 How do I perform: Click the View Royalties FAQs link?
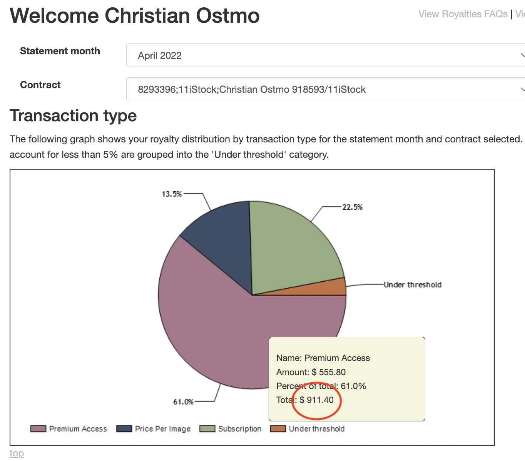[463, 14]
